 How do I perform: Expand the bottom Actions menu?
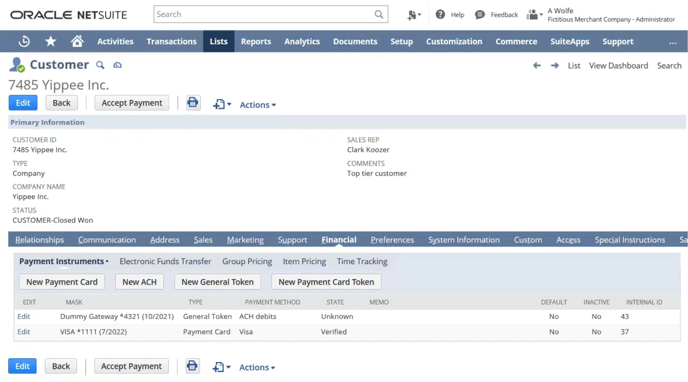coord(257,368)
